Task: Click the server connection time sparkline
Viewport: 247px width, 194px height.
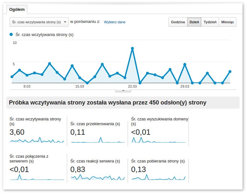Action: 37,177
